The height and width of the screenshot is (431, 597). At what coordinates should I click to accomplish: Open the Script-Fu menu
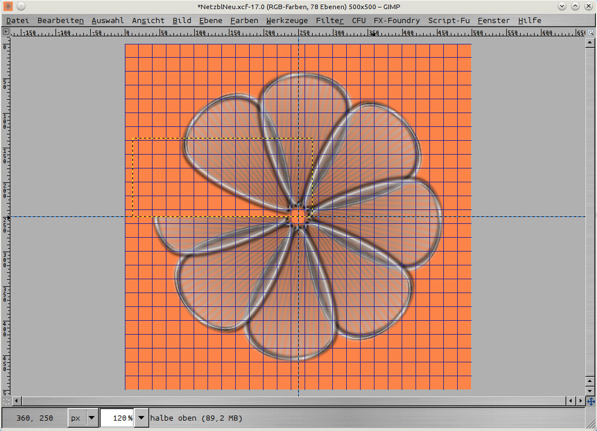(448, 20)
